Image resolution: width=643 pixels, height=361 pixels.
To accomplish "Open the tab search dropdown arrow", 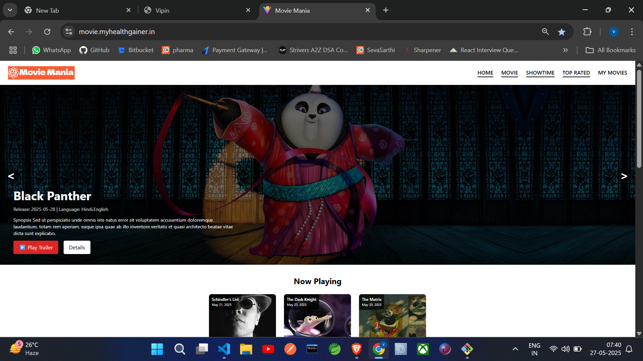I will point(10,10).
